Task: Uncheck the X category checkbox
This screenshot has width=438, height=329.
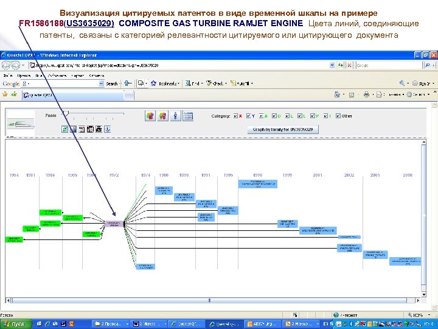Action: (x=236, y=116)
